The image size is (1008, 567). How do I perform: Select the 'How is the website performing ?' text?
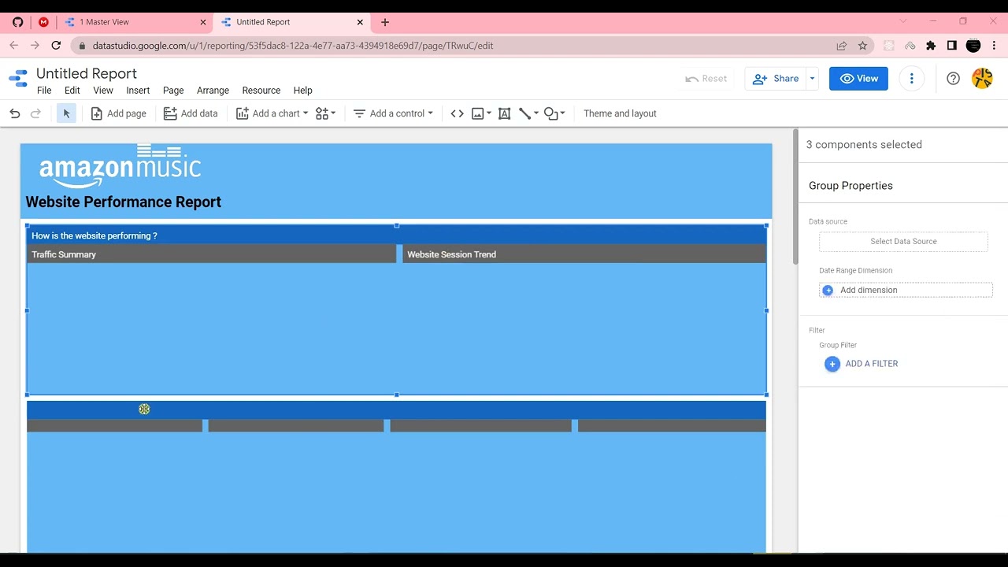(94, 235)
